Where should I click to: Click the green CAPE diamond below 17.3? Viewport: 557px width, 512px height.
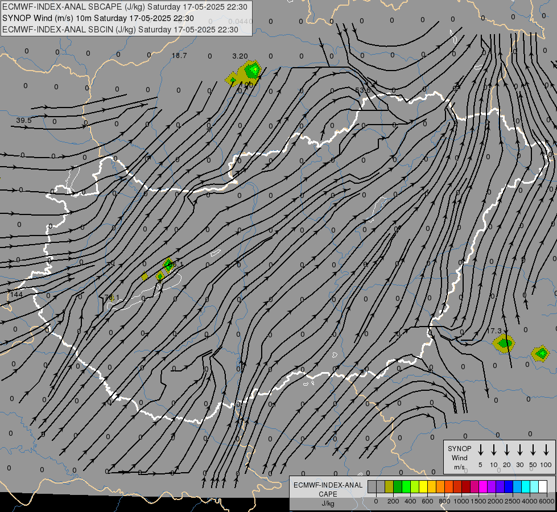click(505, 343)
